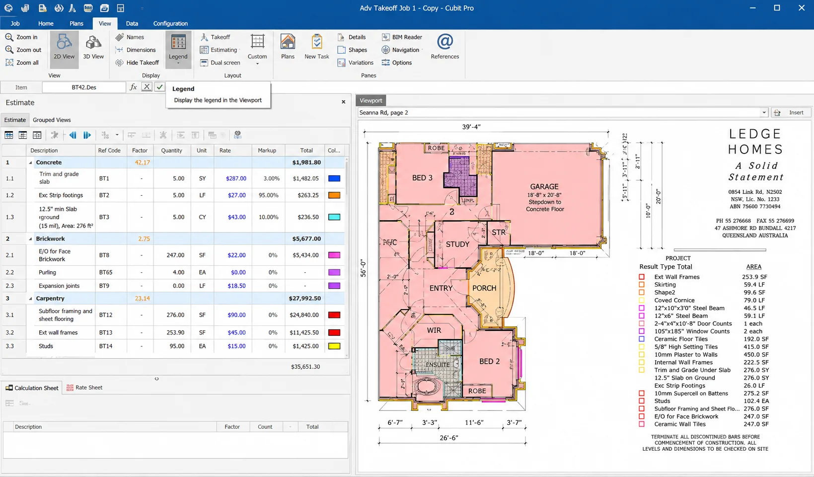Open the Shapes pane
The height and width of the screenshot is (477, 814).
(x=352, y=50)
